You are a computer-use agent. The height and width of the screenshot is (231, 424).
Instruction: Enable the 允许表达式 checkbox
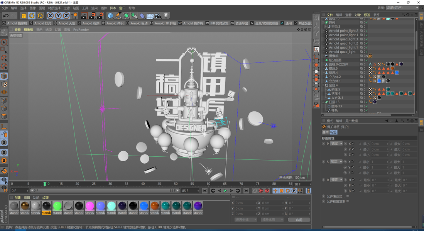tap(348, 196)
